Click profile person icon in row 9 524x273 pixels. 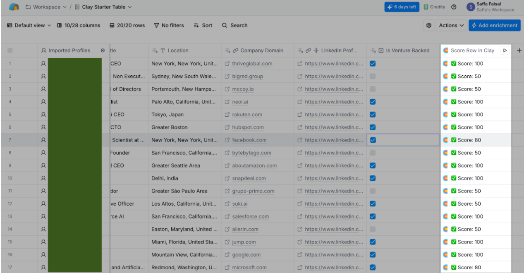click(x=43, y=165)
